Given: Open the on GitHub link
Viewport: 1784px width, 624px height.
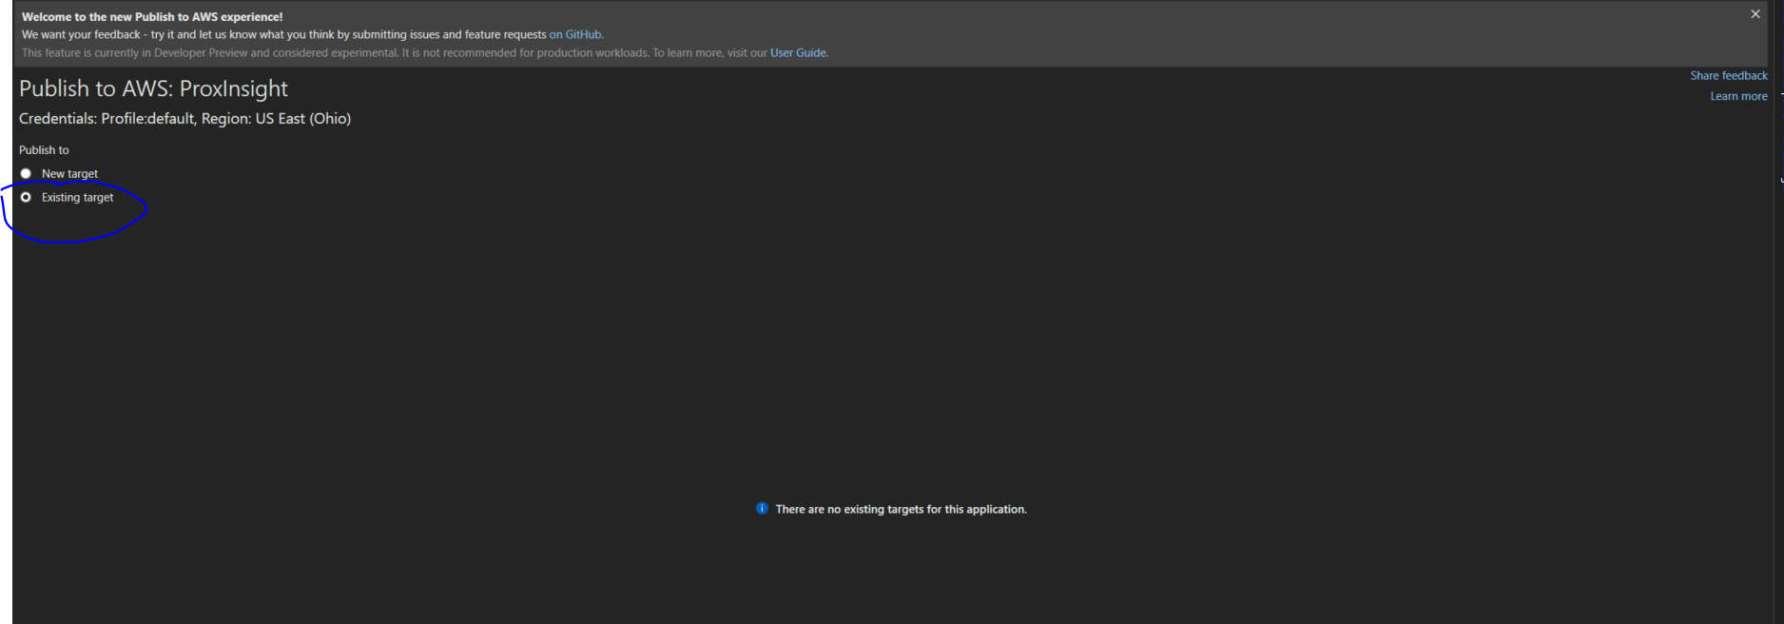Looking at the screenshot, I should [x=575, y=35].
